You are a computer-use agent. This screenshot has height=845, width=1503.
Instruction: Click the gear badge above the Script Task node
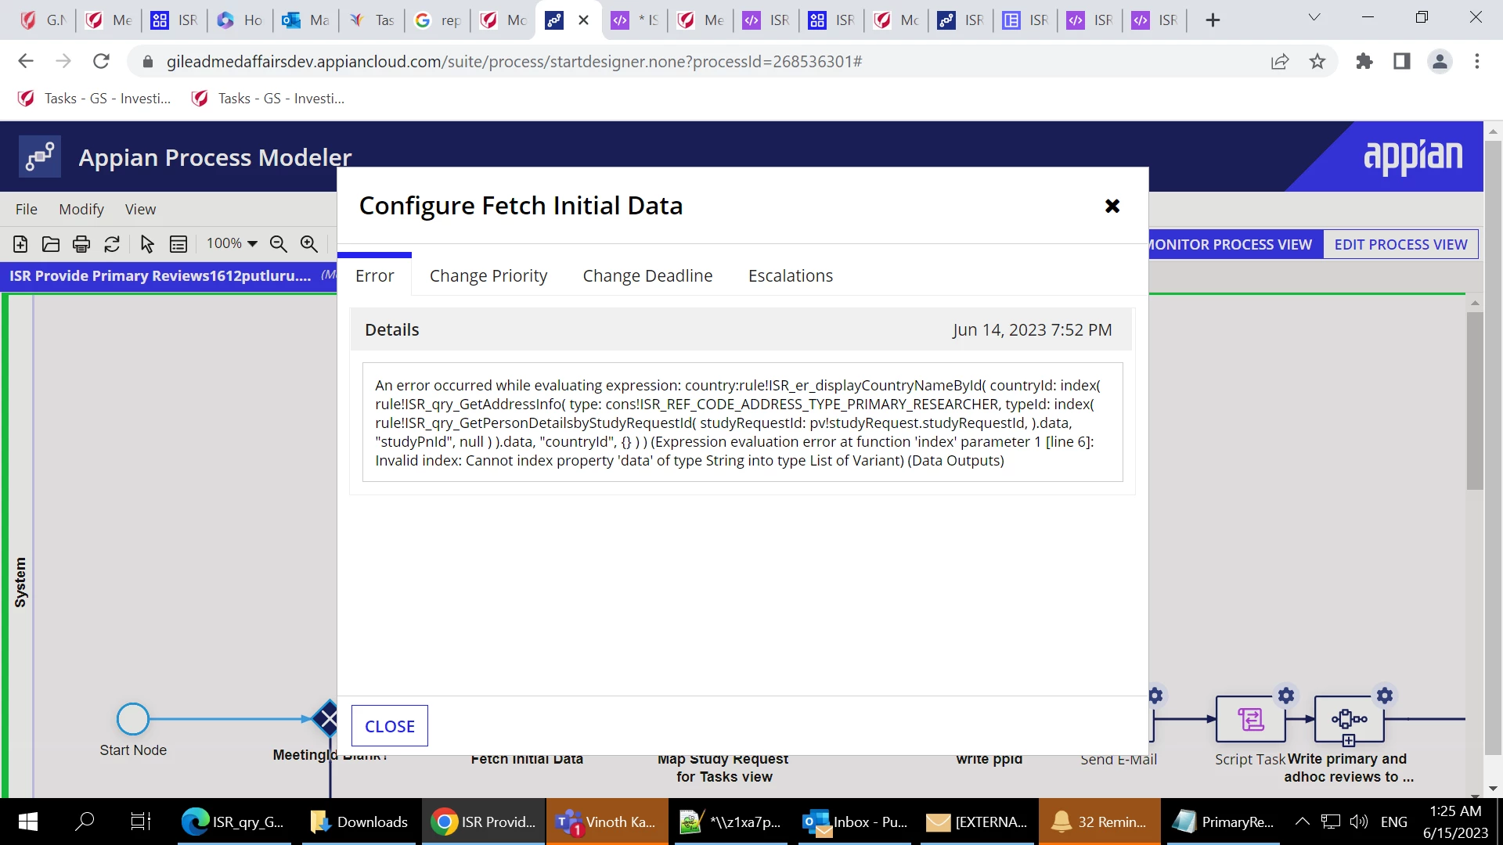click(1286, 696)
